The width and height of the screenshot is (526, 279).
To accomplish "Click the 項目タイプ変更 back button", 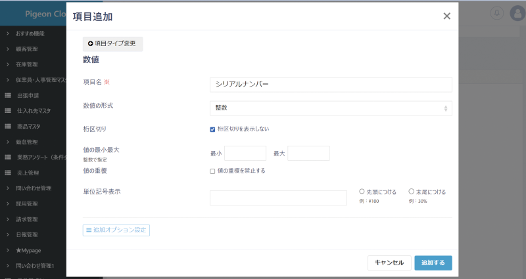I will tap(112, 43).
